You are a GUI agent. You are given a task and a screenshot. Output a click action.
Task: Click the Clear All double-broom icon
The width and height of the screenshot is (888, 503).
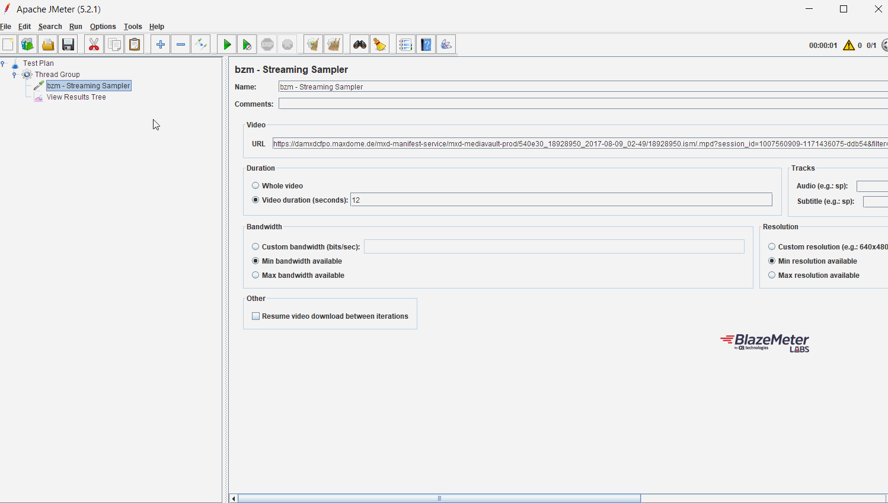pos(334,44)
